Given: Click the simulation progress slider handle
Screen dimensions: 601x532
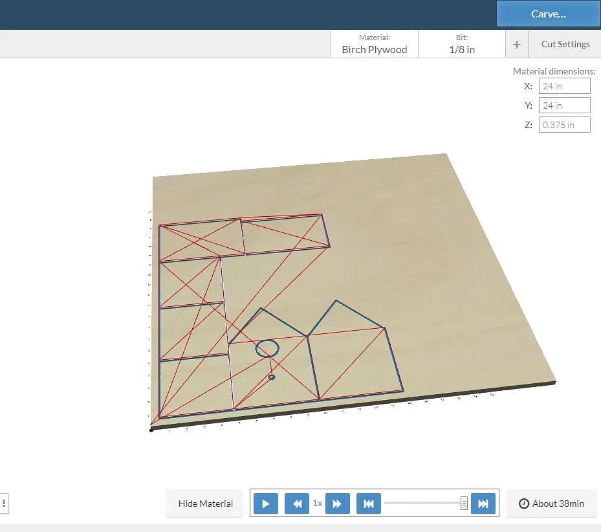Looking at the screenshot, I should pos(464,504).
